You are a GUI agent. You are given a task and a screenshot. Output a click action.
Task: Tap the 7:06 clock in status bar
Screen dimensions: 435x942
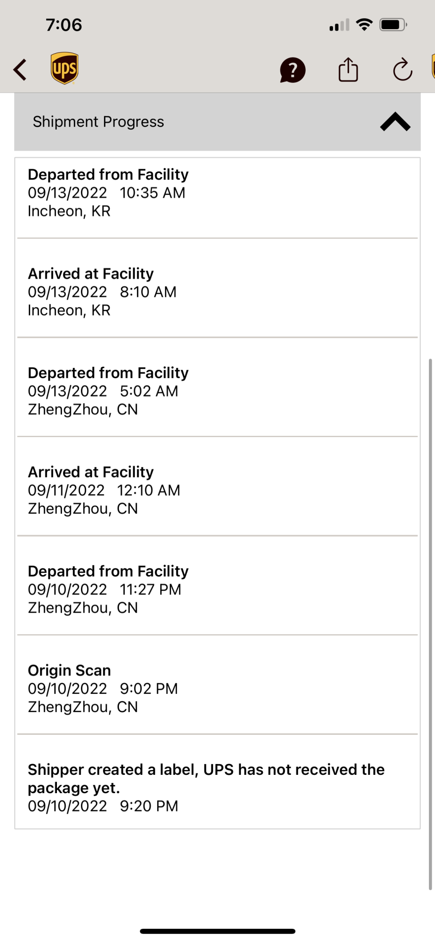(x=64, y=24)
